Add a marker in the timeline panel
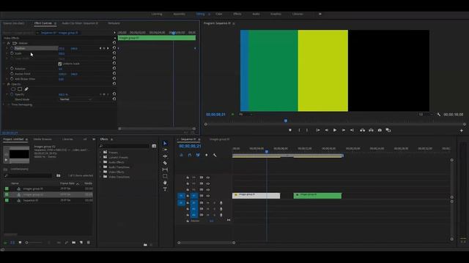The image size is (469, 263). pyautogui.click(x=207, y=155)
